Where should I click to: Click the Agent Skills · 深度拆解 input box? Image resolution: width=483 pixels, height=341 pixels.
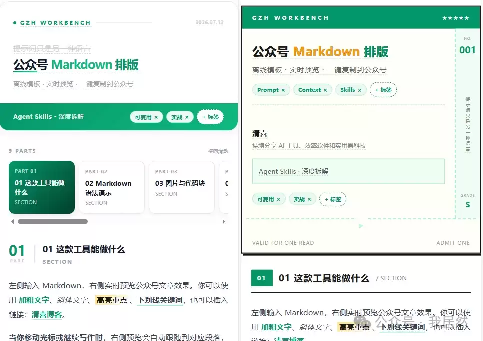coord(348,171)
